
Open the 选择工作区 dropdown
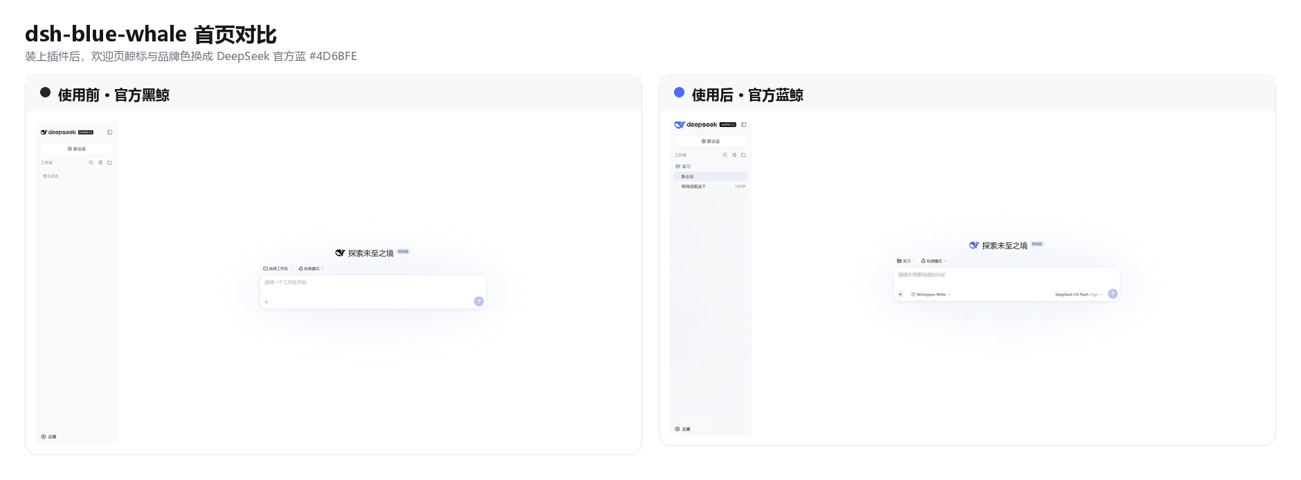point(278,269)
